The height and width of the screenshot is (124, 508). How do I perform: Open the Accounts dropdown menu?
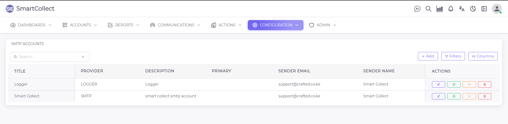(80, 25)
